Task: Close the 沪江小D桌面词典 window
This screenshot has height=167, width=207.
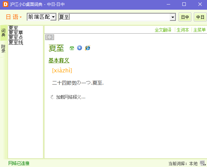Action: [200, 5]
